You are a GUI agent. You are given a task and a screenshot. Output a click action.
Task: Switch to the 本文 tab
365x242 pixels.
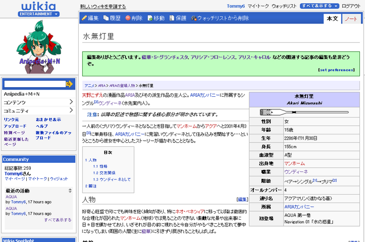[332, 19]
